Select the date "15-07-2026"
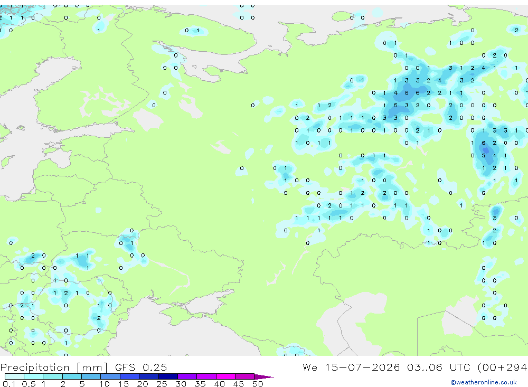The height and width of the screenshot is (387, 528). pyautogui.click(x=362, y=367)
